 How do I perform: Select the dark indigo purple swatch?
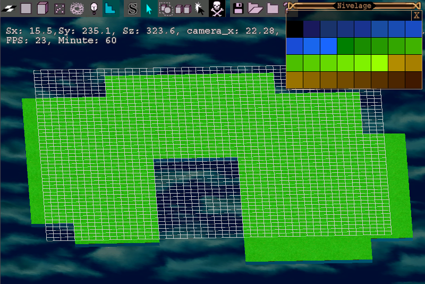(312, 29)
